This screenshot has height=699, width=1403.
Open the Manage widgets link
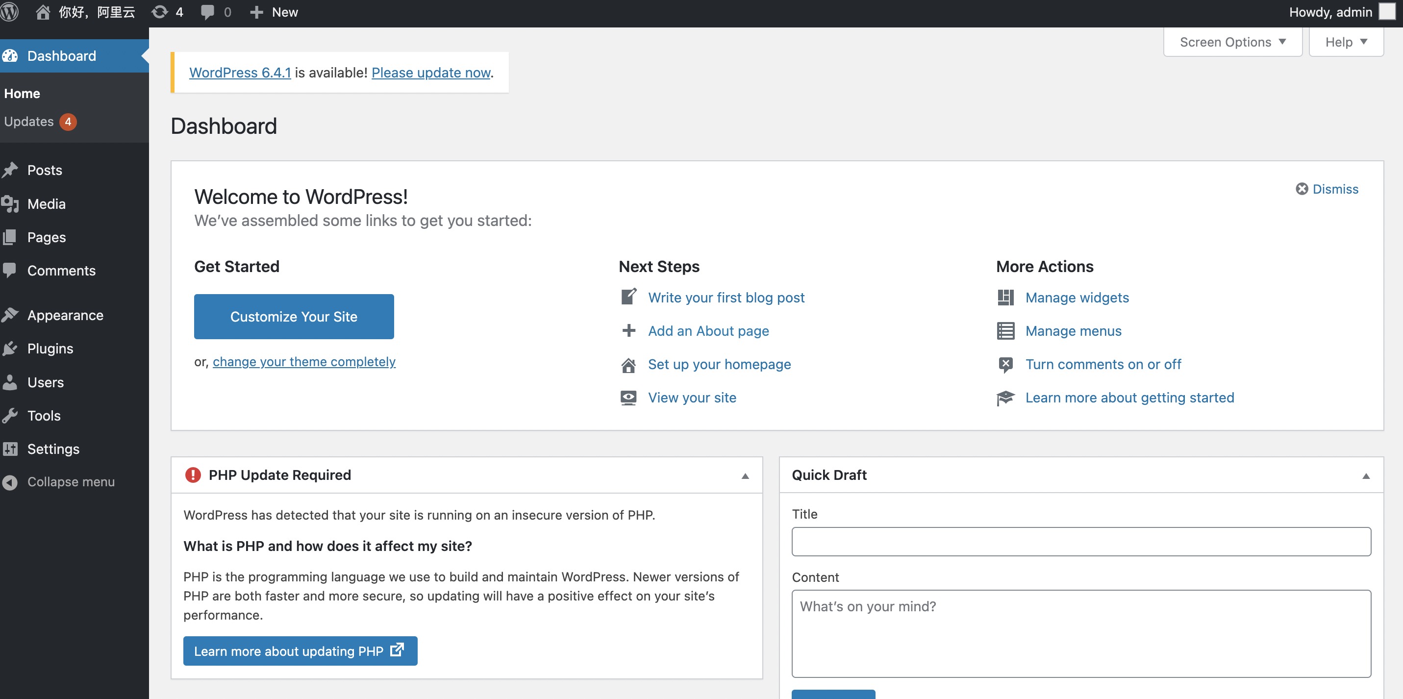click(x=1077, y=297)
